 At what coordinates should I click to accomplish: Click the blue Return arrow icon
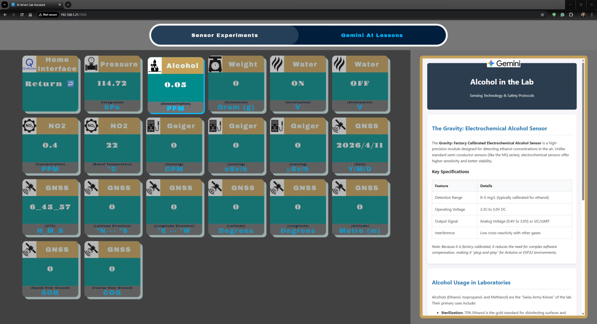click(71, 84)
